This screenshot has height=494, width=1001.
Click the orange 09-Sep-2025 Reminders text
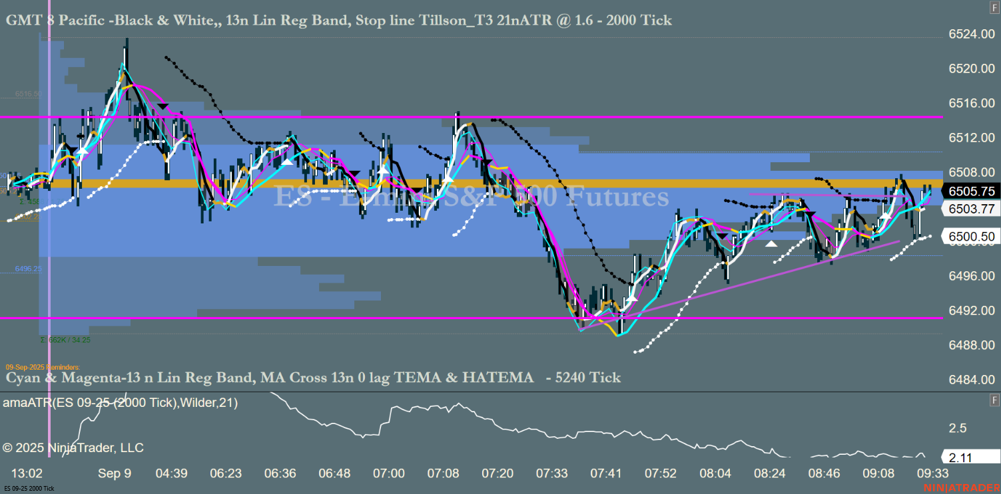pos(43,367)
